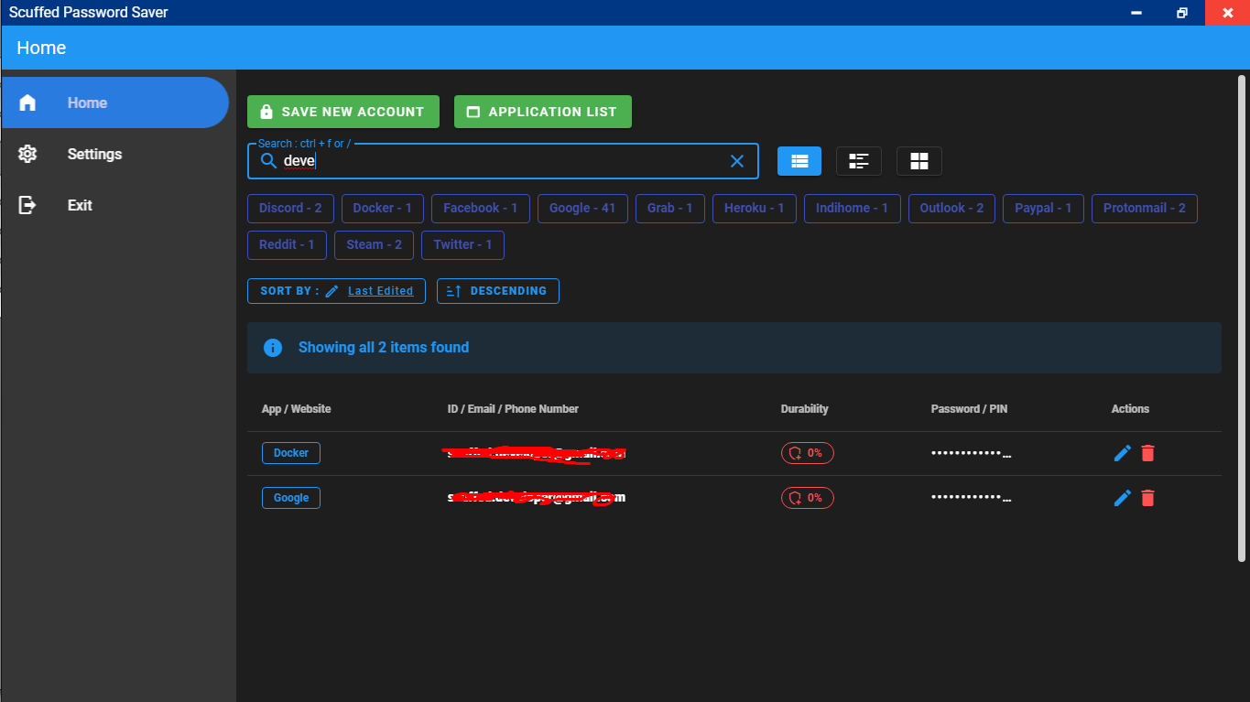Switch to table list view

tap(799, 161)
